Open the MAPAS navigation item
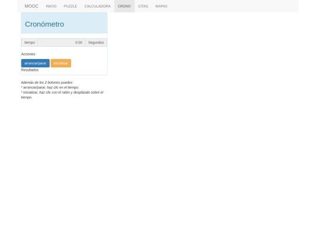316x237 pixels. point(162,6)
